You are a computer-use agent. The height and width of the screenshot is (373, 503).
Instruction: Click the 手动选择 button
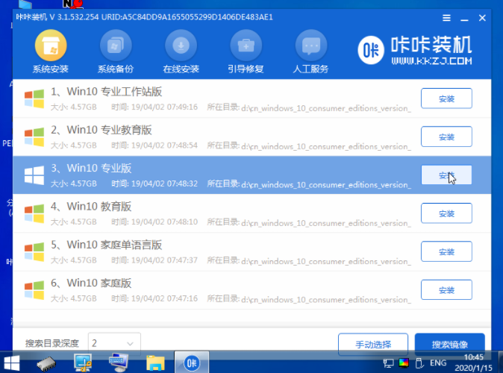pyautogui.click(x=372, y=345)
